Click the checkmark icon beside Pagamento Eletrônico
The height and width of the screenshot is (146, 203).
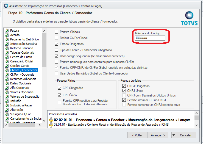pos(7,39)
